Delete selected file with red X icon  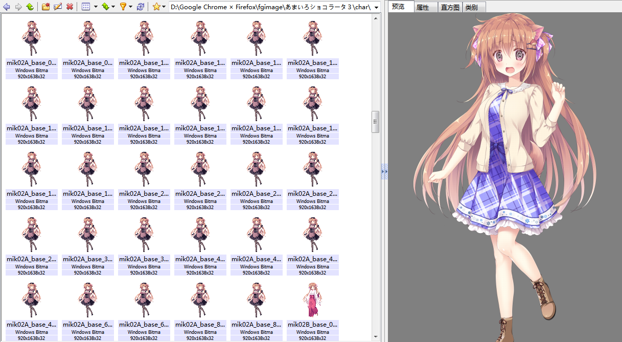pos(70,7)
